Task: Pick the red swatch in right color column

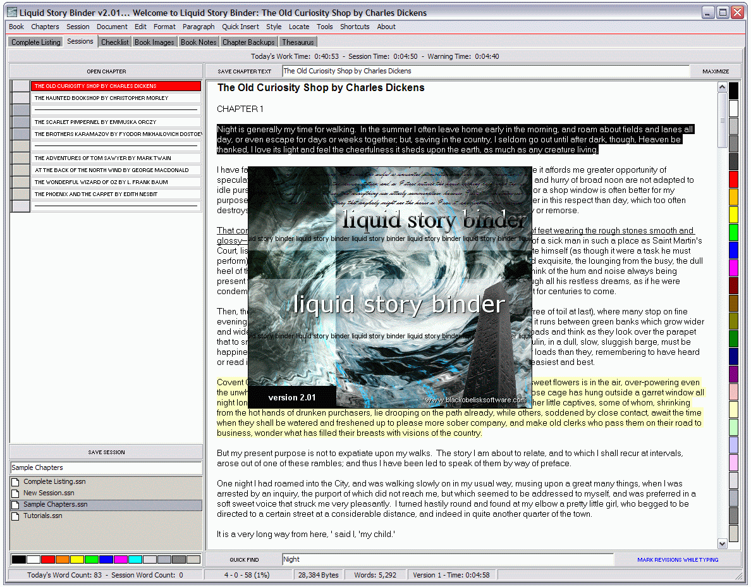Action: (733, 179)
